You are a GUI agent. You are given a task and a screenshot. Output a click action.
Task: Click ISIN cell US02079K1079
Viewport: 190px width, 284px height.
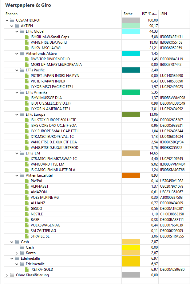(x=172, y=186)
